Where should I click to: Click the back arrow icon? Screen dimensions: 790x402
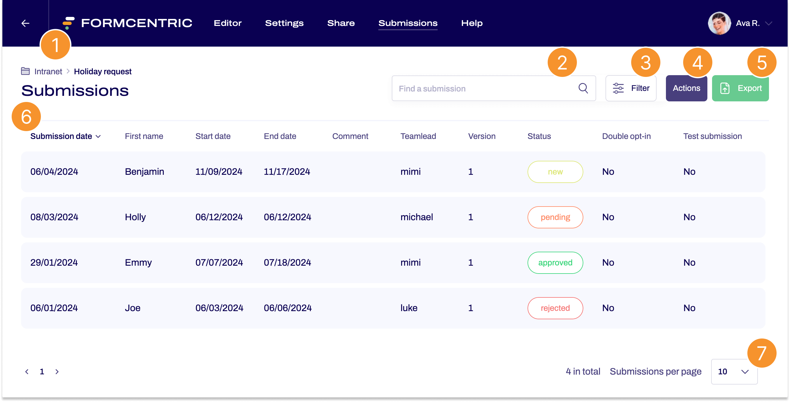25,23
